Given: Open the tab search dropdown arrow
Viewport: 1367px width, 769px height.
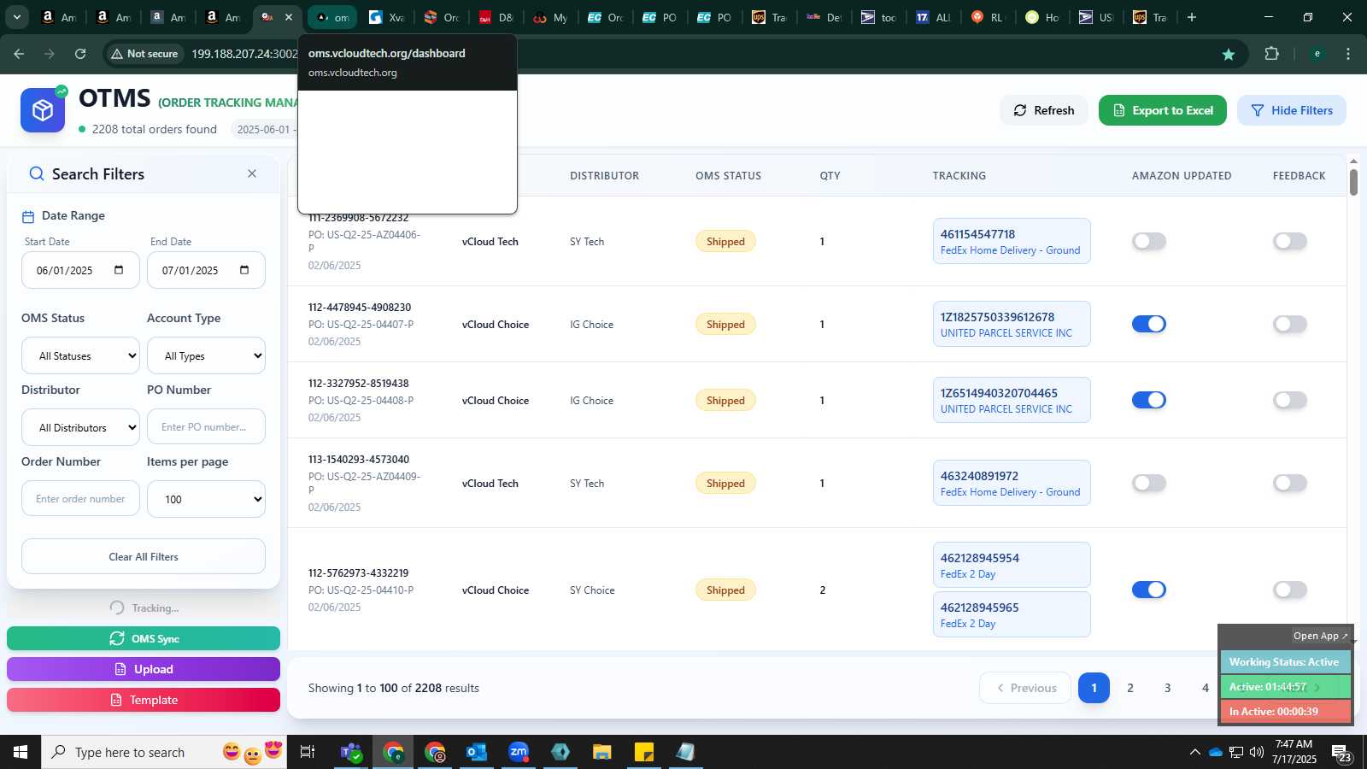Looking at the screenshot, I should [16, 17].
